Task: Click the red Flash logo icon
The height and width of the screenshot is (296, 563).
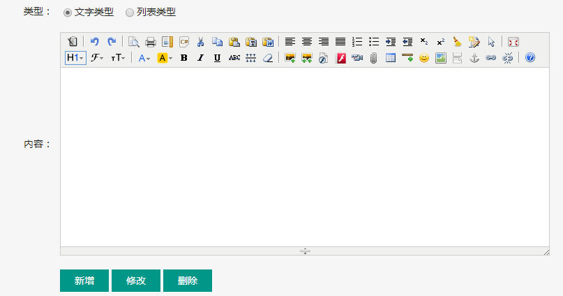Action: [x=340, y=57]
